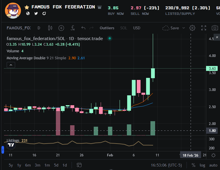Open chart settings gear
Image resolution: width=220 pixels, height=170 pixels.
pos(192,28)
